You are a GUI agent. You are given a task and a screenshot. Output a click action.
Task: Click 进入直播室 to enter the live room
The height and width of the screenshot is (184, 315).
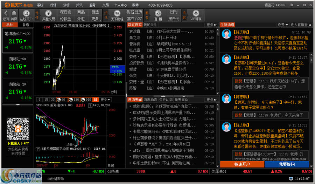click(x=301, y=25)
